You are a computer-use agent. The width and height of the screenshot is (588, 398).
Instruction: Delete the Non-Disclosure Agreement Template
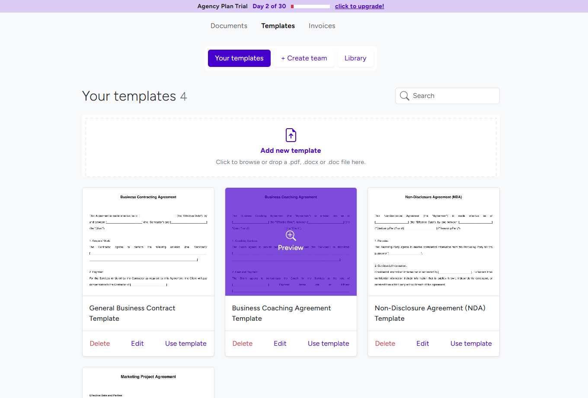tap(385, 343)
